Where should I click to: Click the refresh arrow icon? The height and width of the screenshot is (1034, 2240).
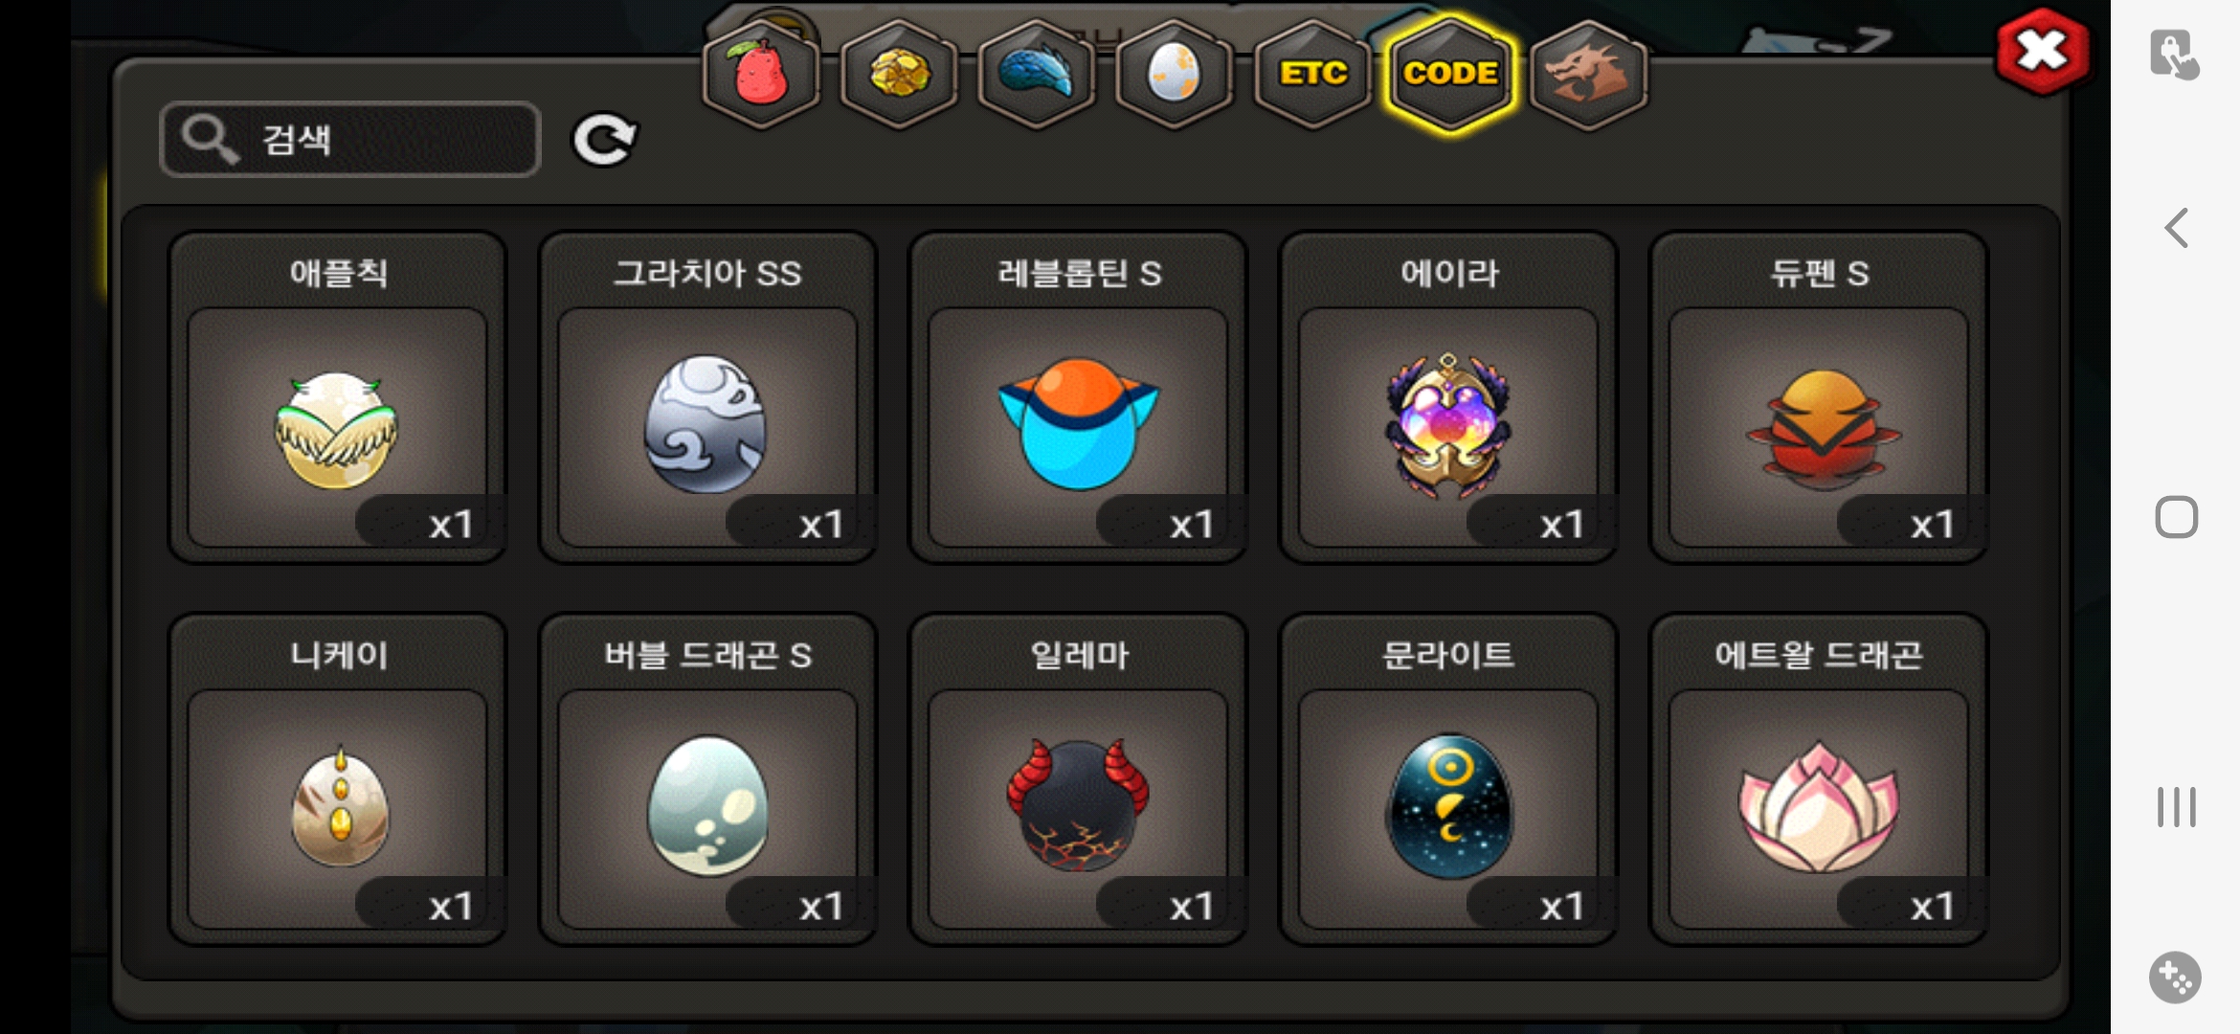(604, 141)
